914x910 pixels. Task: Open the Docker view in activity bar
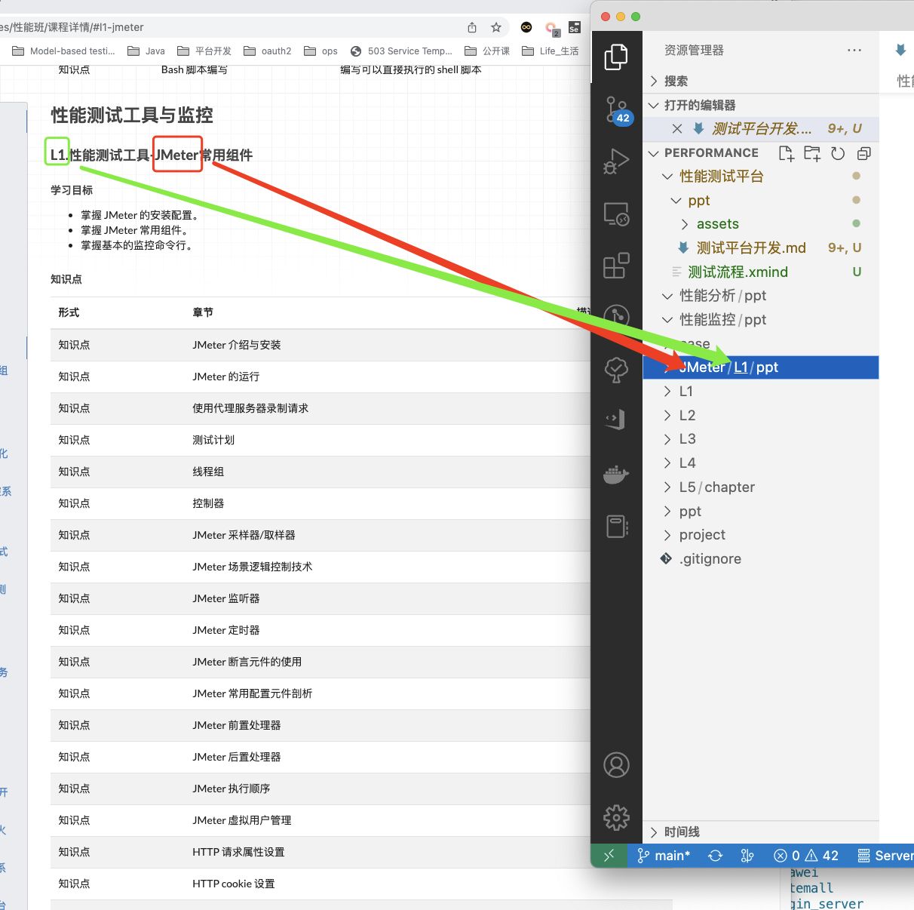tap(616, 475)
